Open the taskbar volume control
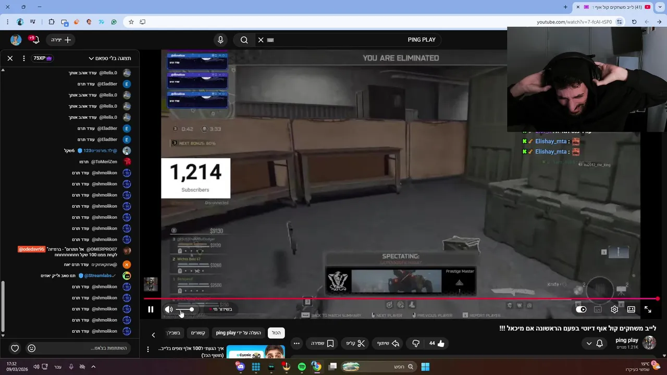Image resolution: width=667 pixels, height=375 pixels. coord(36,367)
